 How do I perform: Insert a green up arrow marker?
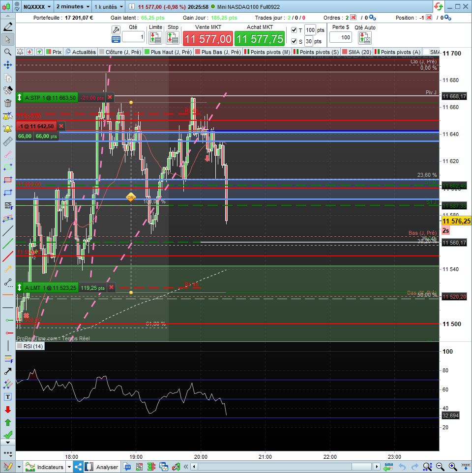8,422
